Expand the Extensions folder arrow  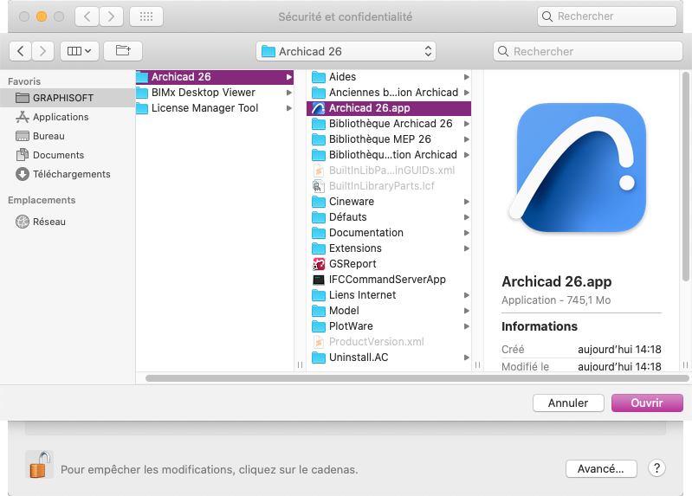(467, 248)
